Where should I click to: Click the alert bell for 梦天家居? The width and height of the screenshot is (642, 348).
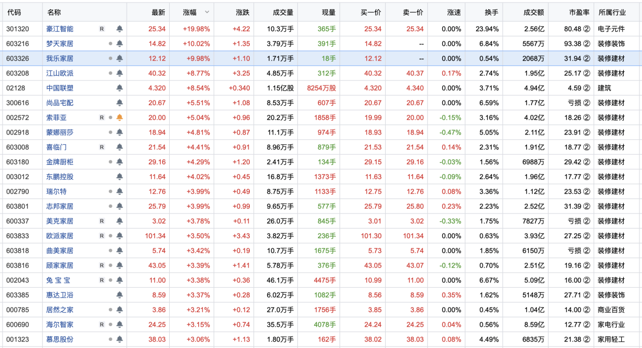coord(120,43)
